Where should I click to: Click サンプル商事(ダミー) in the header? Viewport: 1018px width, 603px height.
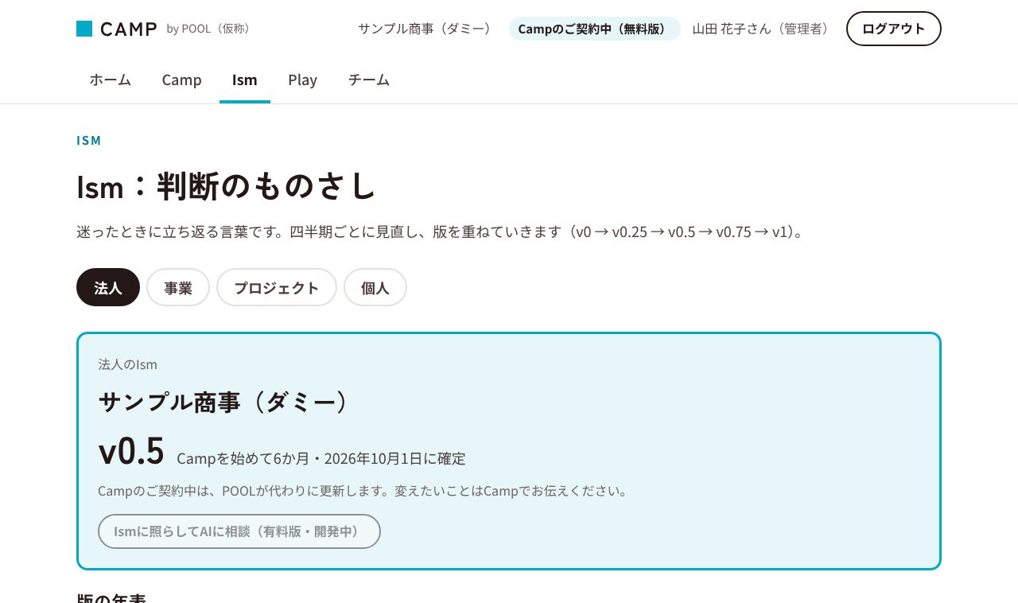point(427,29)
